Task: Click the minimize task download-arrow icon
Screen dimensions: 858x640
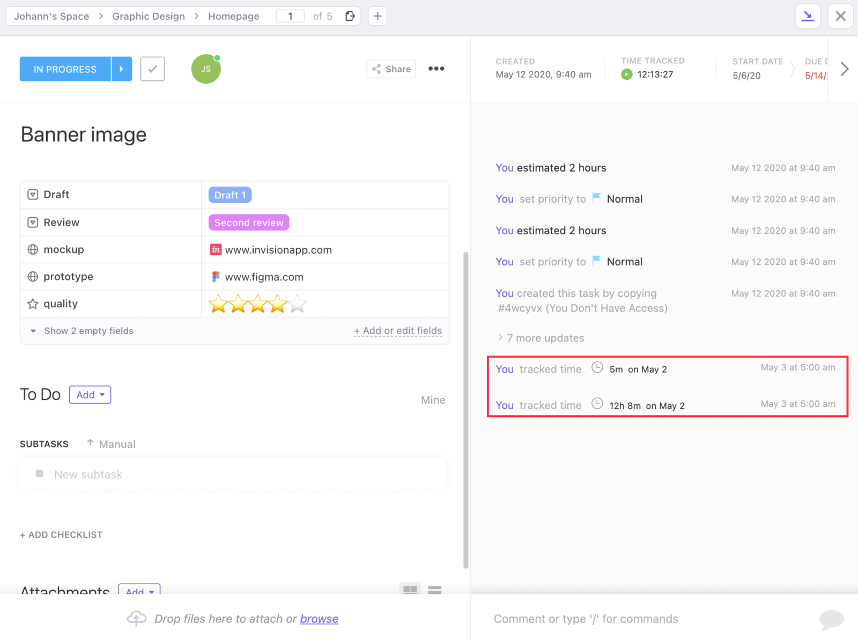Action: [x=808, y=16]
